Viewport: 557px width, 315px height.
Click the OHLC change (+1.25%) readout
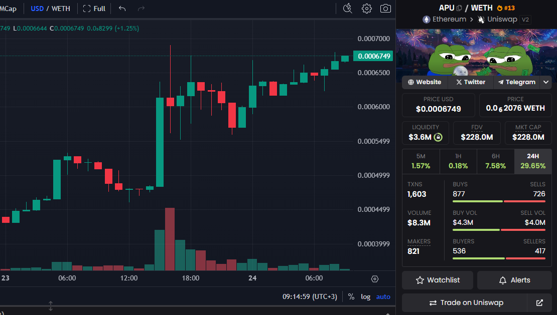tap(127, 29)
